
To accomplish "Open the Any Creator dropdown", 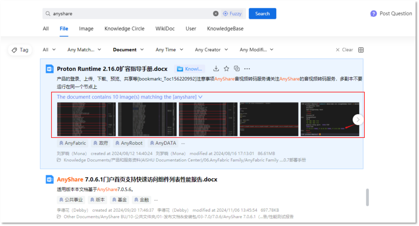I will (211, 50).
